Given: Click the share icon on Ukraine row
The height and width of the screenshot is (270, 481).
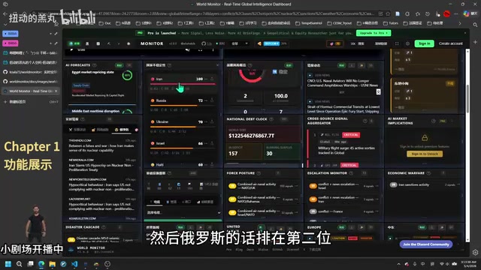Looking at the screenshot, I should coord(212,121).
